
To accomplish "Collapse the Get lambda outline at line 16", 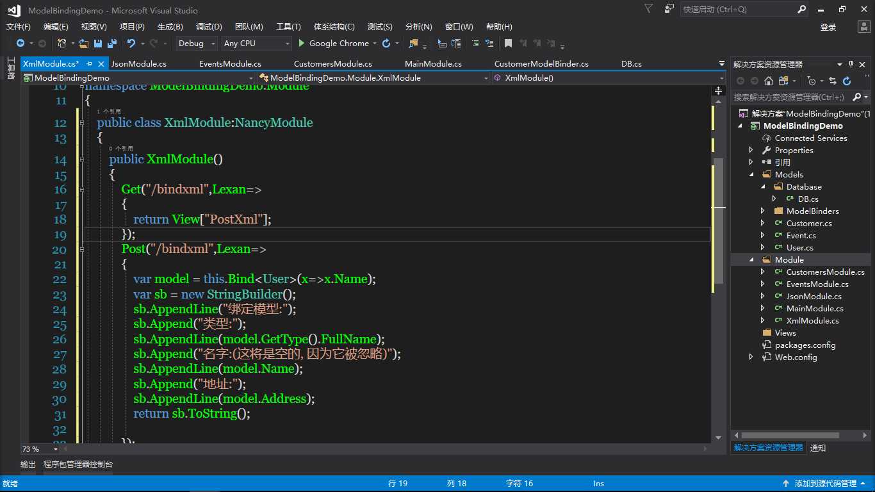I will 81,190.
